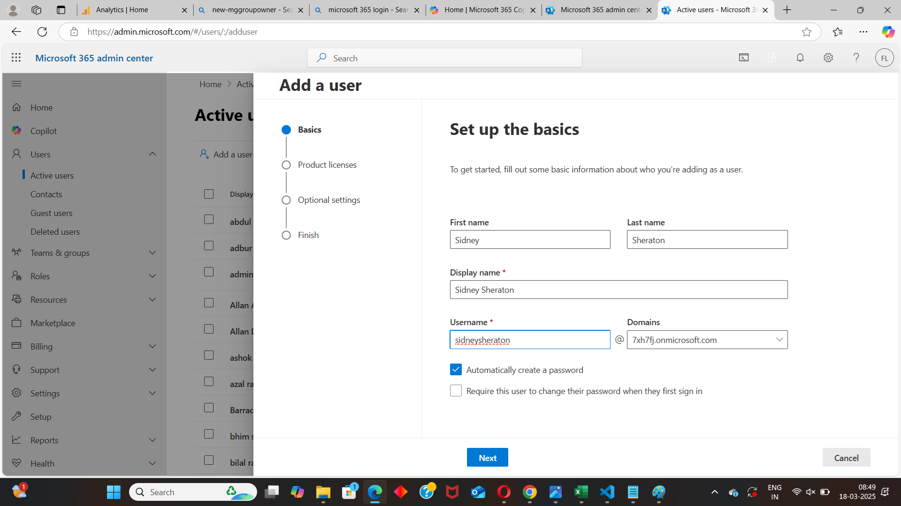Check Require user to change password
The height and width of the screenshot is (506, 901).
(456, 391)
